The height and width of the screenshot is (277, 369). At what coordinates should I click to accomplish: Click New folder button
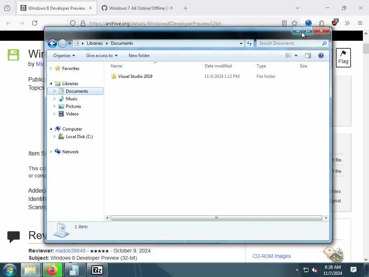coord(139,56)
